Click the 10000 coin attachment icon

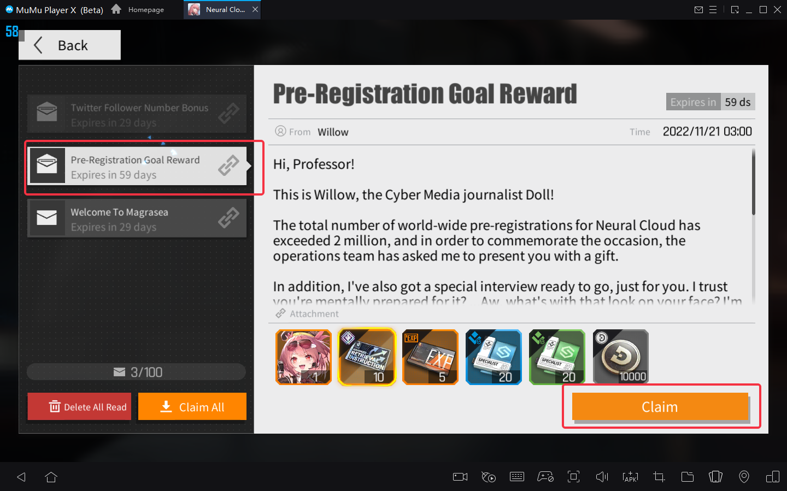click(x=620, y=357)
